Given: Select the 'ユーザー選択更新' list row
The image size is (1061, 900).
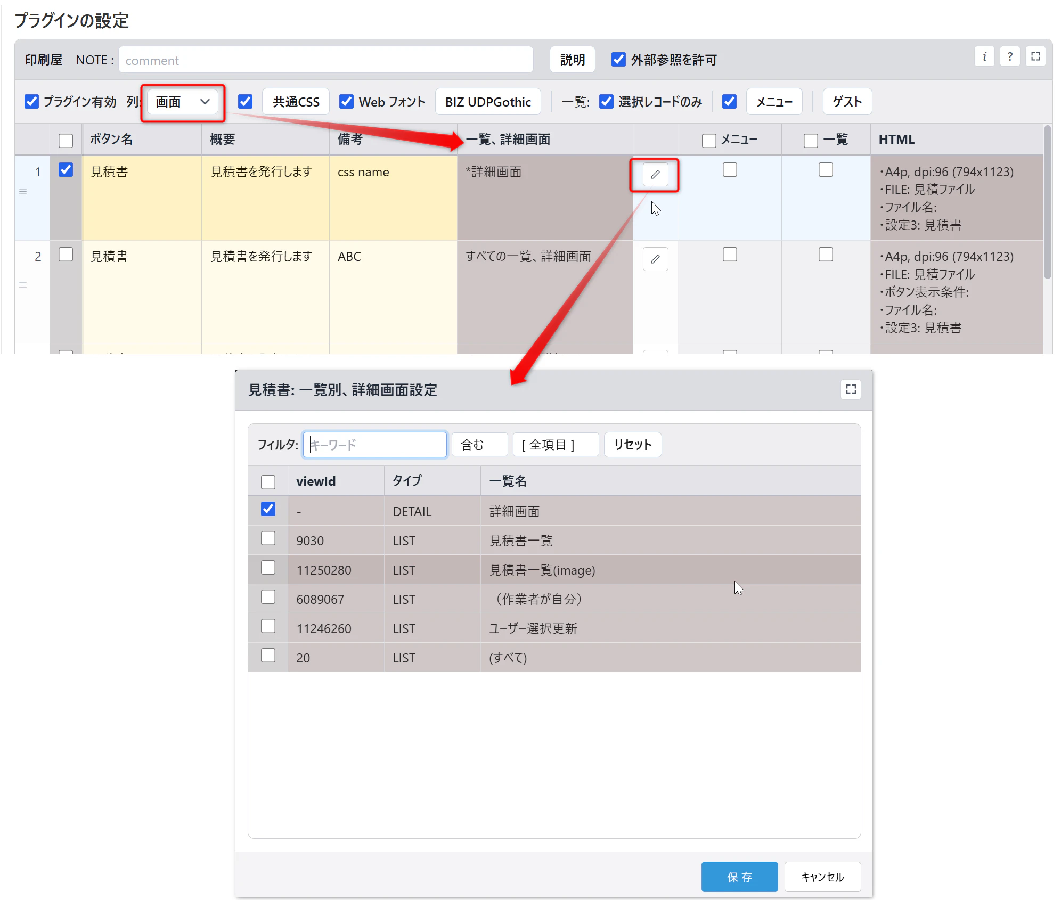Looking at the screenshot, I should coord(554,628).
